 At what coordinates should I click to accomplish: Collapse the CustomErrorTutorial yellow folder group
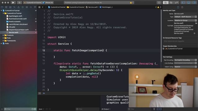point(3,13)
